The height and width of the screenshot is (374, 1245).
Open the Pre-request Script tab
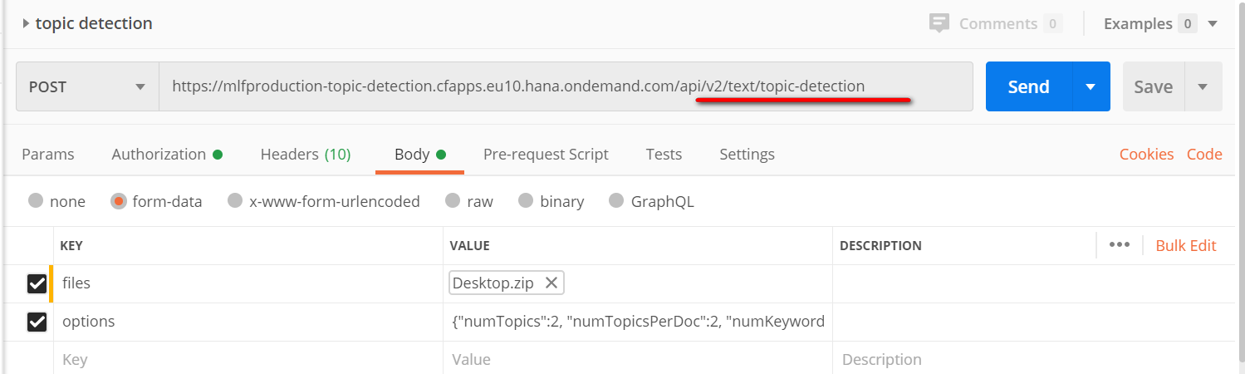click(546, 154)
